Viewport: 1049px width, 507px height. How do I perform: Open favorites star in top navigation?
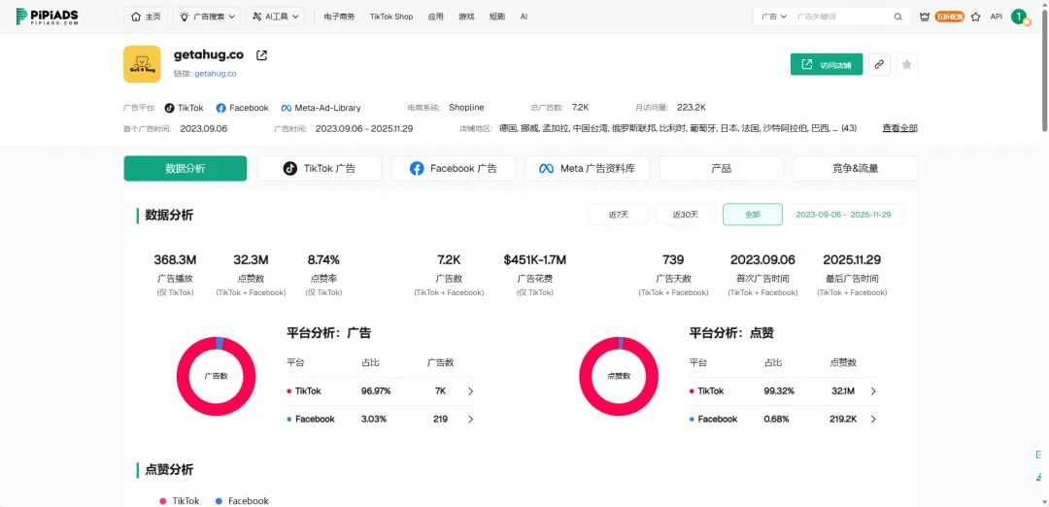point(975,17)
